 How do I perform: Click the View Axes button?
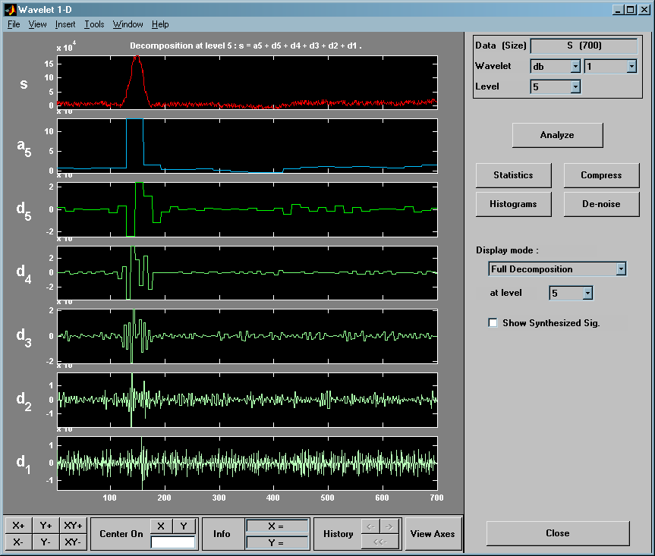click(x=433, y=534)
